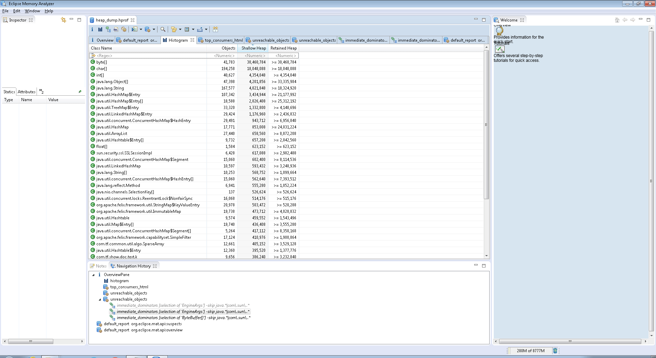Viewport: 656px width, 358px height.
Task: Open the calculate retained size dropdown arrow
Action: tap(193, 29)
